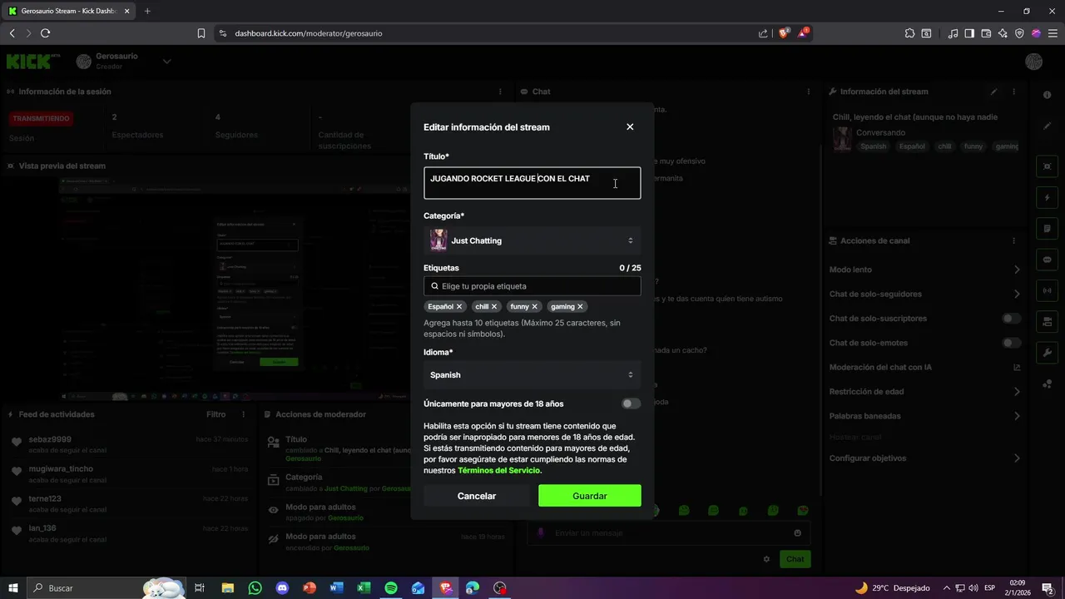
Task: Open Información del stream options menu
Action: coord(1013,92)
